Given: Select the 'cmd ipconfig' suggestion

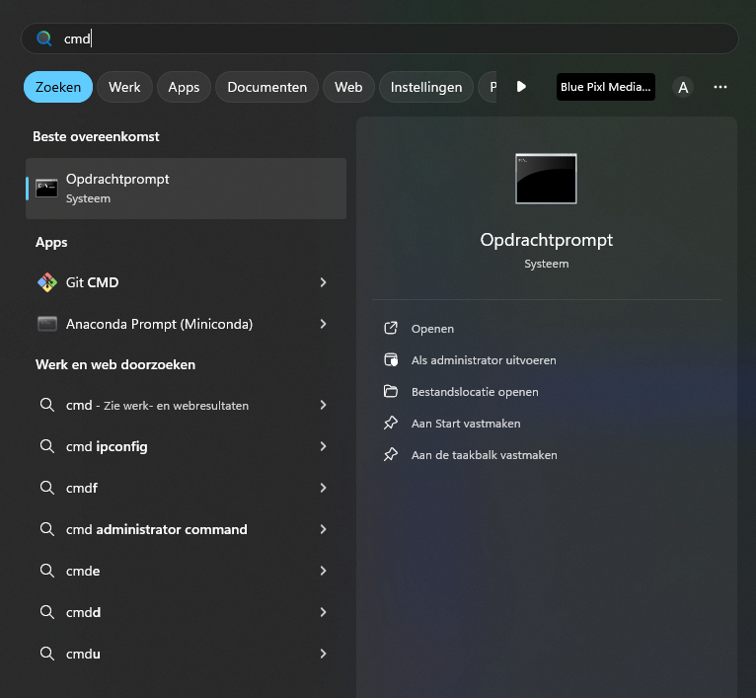Looking at the screenshot, I should pos(187,446).
